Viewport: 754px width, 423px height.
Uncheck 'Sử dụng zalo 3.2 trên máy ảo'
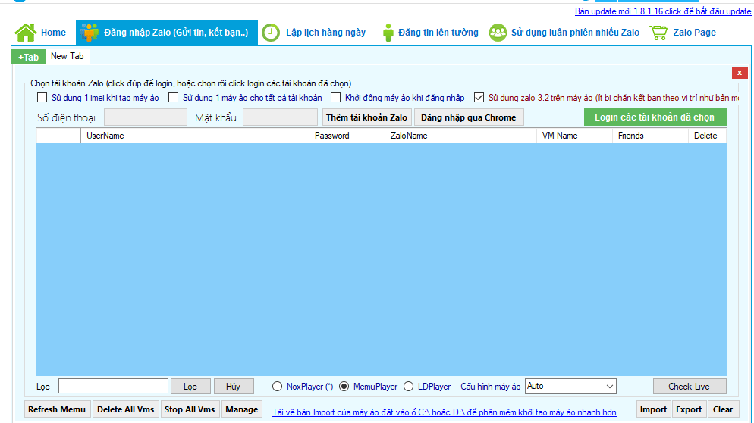(479, 98)
